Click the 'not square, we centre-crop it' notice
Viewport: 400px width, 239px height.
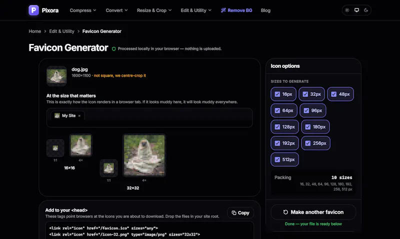tap(120, 76)
